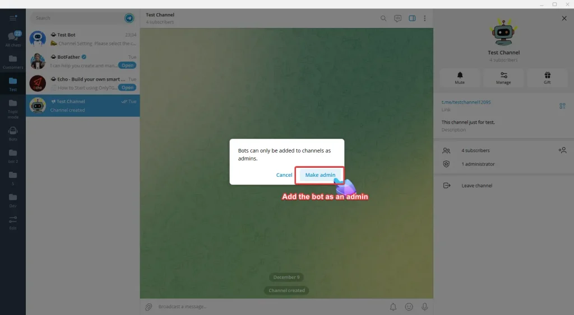Add subscriber to the channel
Viewport: 574px width, 315px height.
[x=562, y=150]
